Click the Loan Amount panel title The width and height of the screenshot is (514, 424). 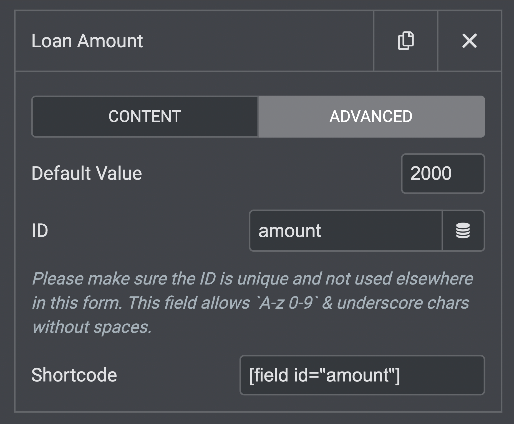click(x=87, y=41)
